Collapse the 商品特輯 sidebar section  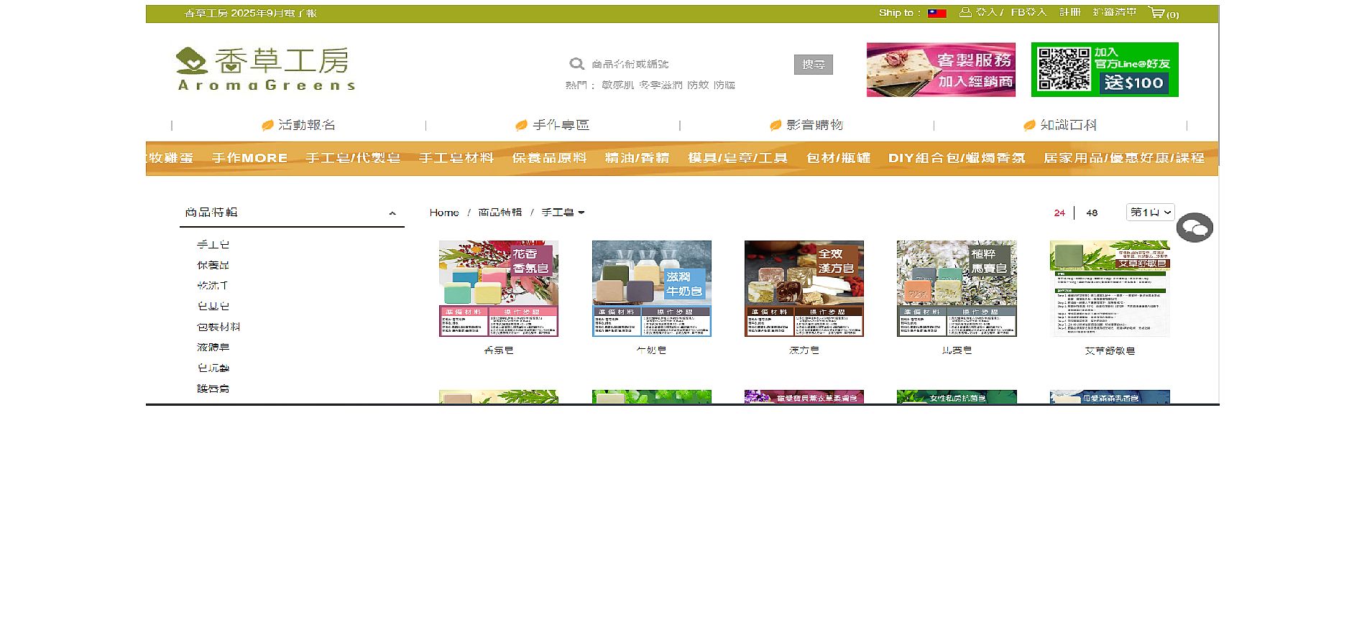click(392, 213)
